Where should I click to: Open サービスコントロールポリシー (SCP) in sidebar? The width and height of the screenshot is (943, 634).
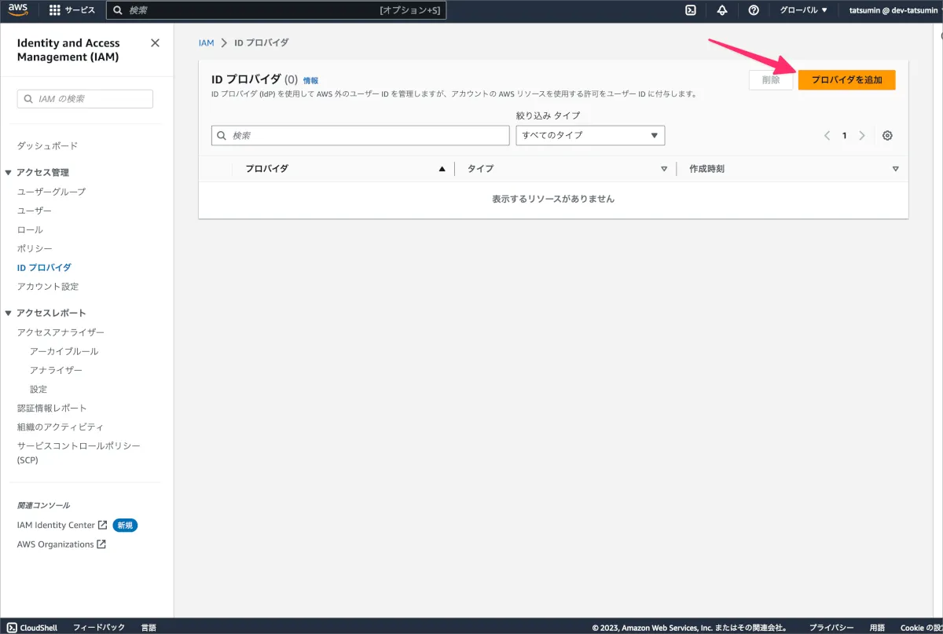click(x=79, y=453)
